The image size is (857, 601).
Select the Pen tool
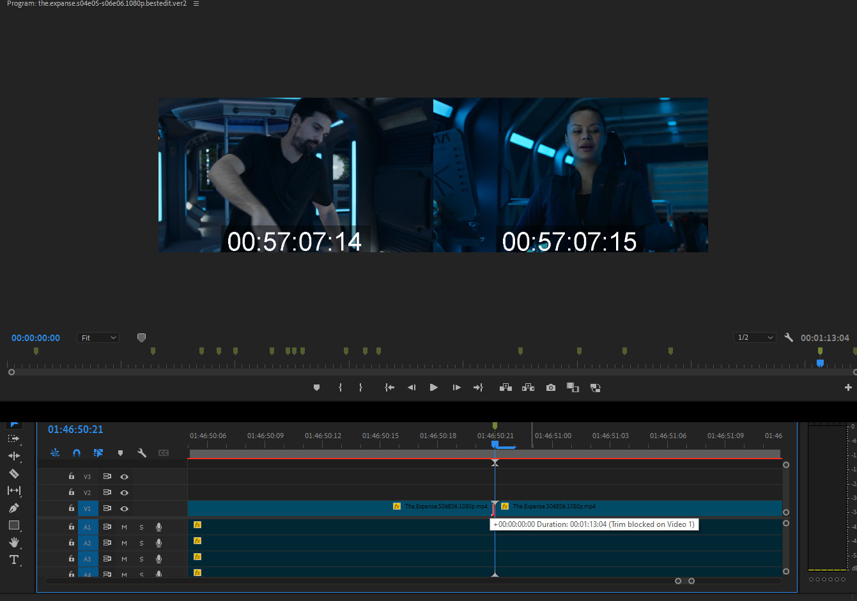click(13, 508)
